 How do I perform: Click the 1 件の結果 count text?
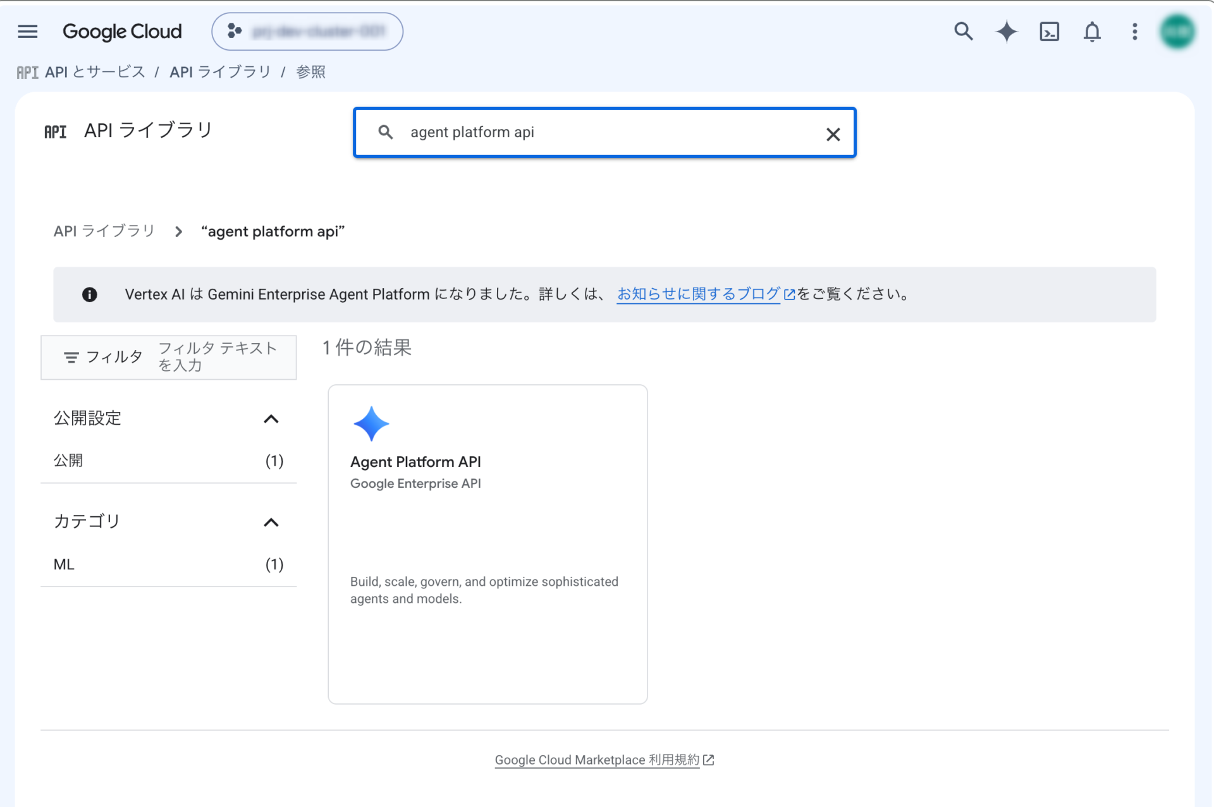[367, 348]
